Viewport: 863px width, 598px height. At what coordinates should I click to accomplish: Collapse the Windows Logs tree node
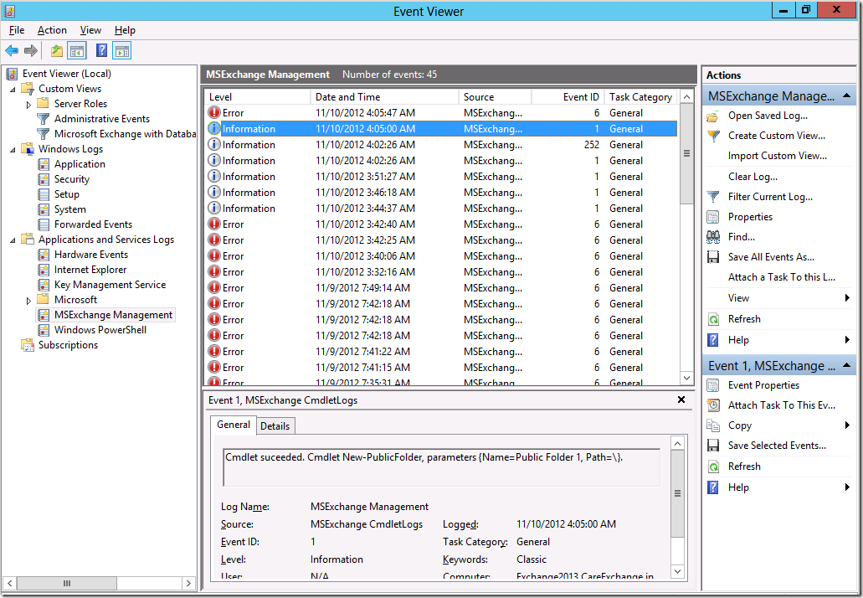13,150
